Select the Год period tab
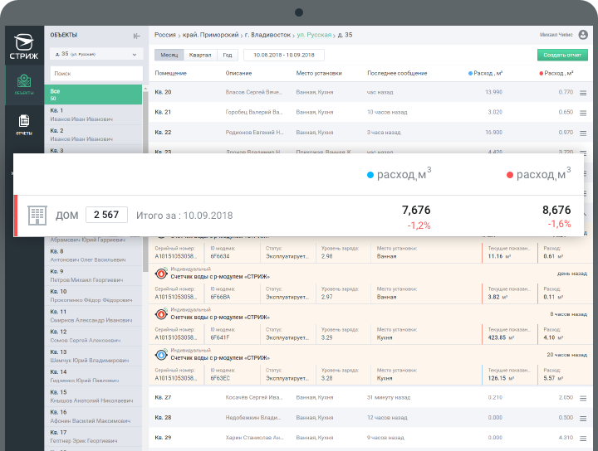This screenshot has height=451, width=598. coord(227,55)
